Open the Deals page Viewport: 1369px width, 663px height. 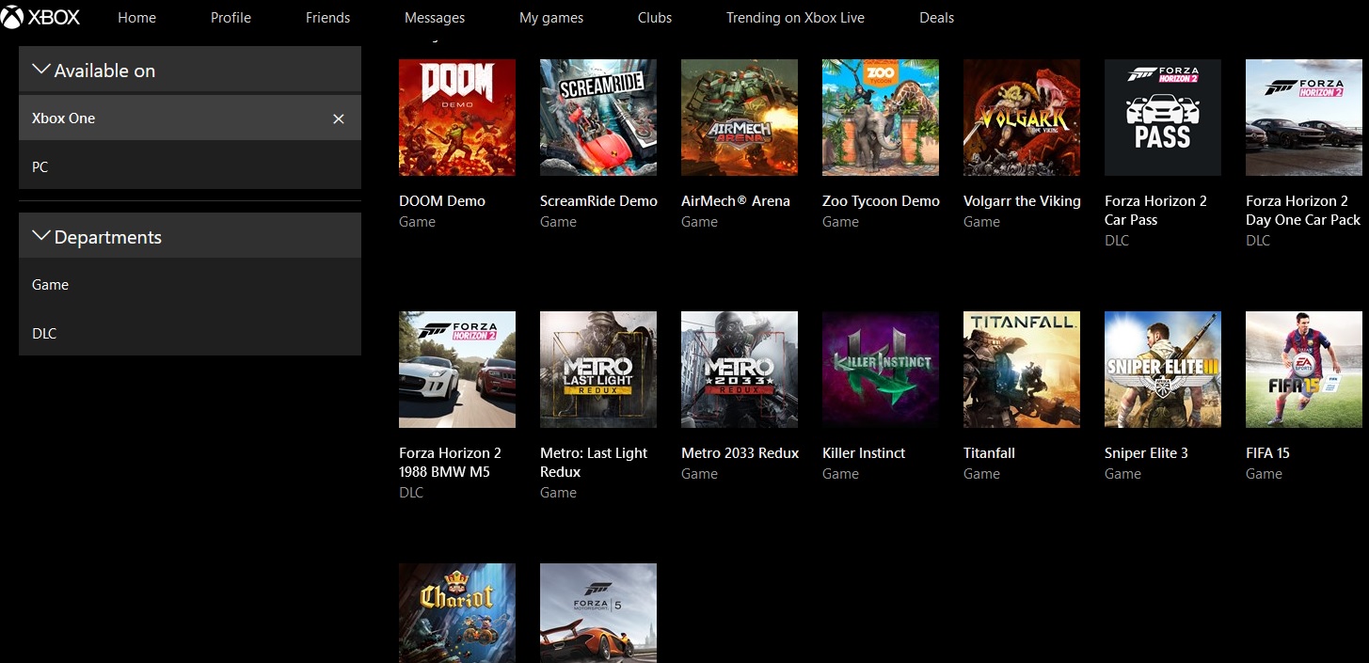pos(935,17)
